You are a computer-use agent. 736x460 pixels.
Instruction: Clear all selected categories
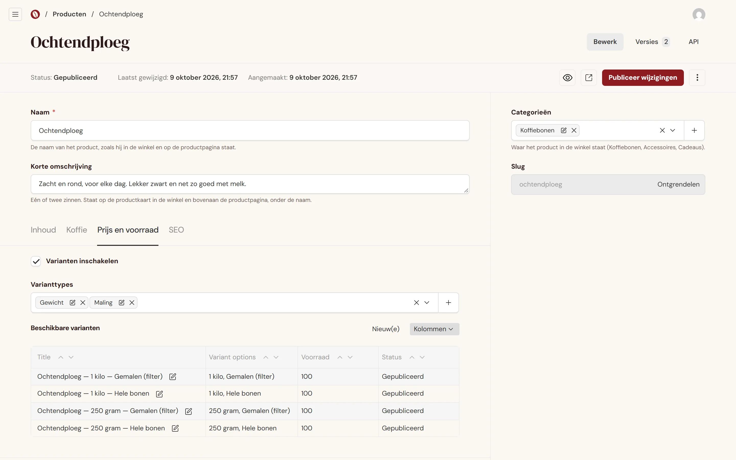[x=662, y=130]
